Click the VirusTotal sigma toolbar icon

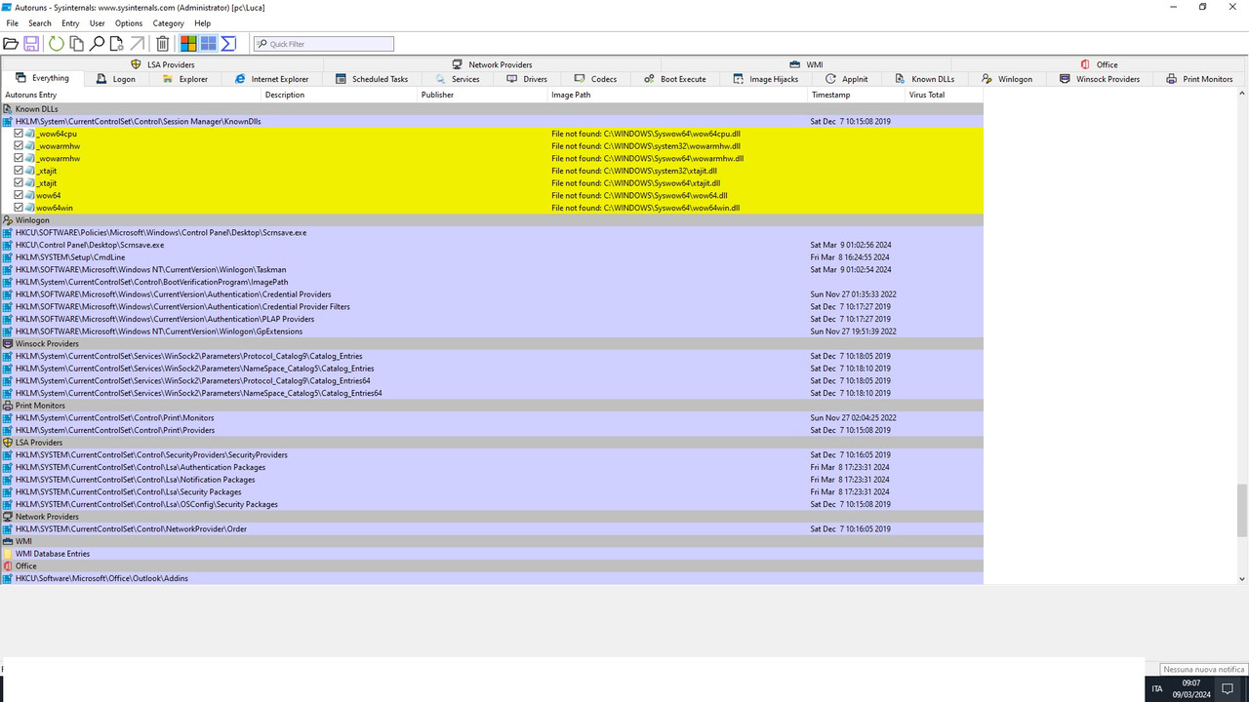228,44
